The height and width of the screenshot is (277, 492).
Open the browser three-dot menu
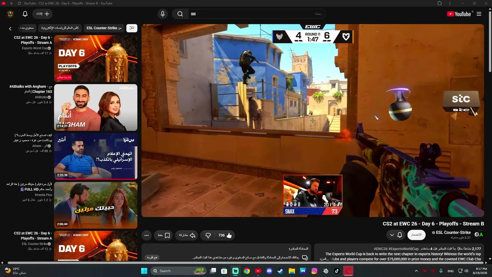[x=450, y=3]
